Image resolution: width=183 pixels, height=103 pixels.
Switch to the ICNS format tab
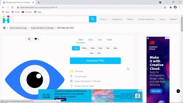coord(109,40)
